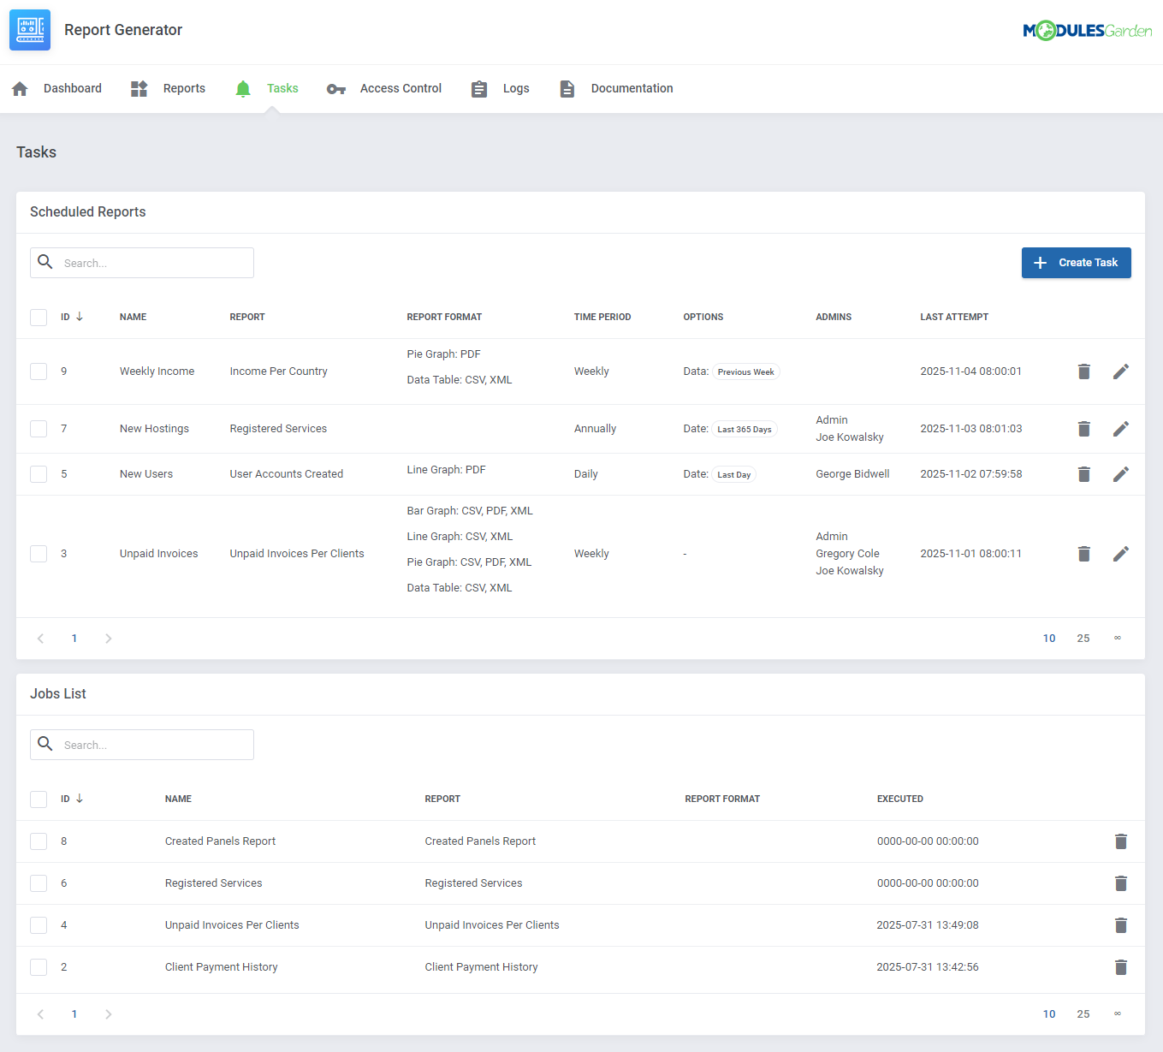The width and height of the screenshot is (1163, 1052).
Task: Click the next page chevron under Scheduled Reports
Action: (108, 638)
